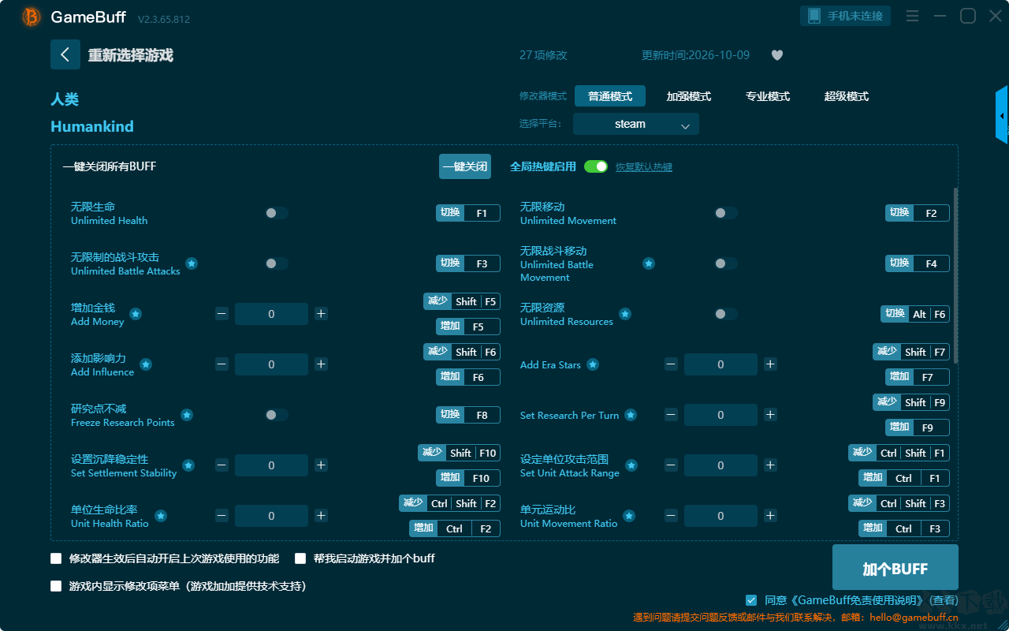1009x631 pixels.
Task: Click the star badge beside Add Influence
Action: coord(146,364)
